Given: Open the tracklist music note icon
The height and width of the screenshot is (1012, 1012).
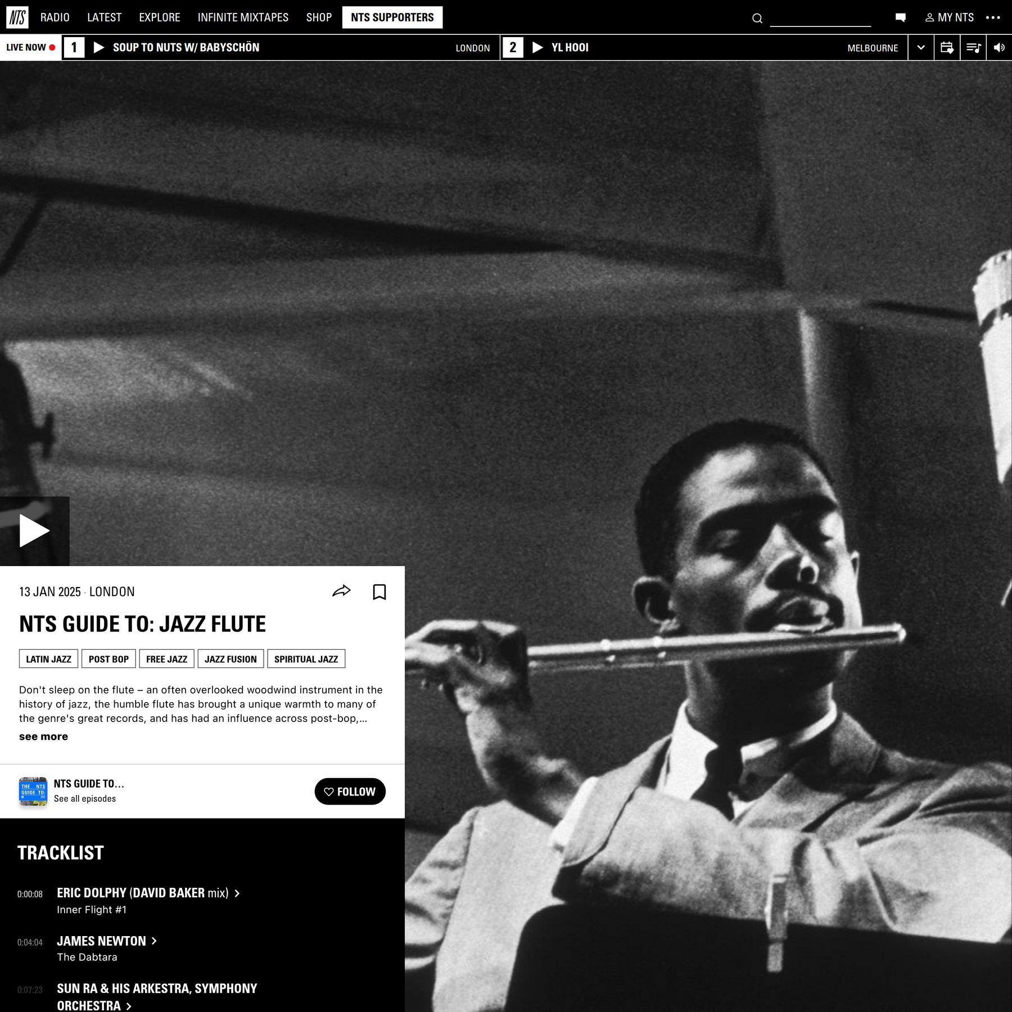Looking at the screenshot, I should 973,48.
